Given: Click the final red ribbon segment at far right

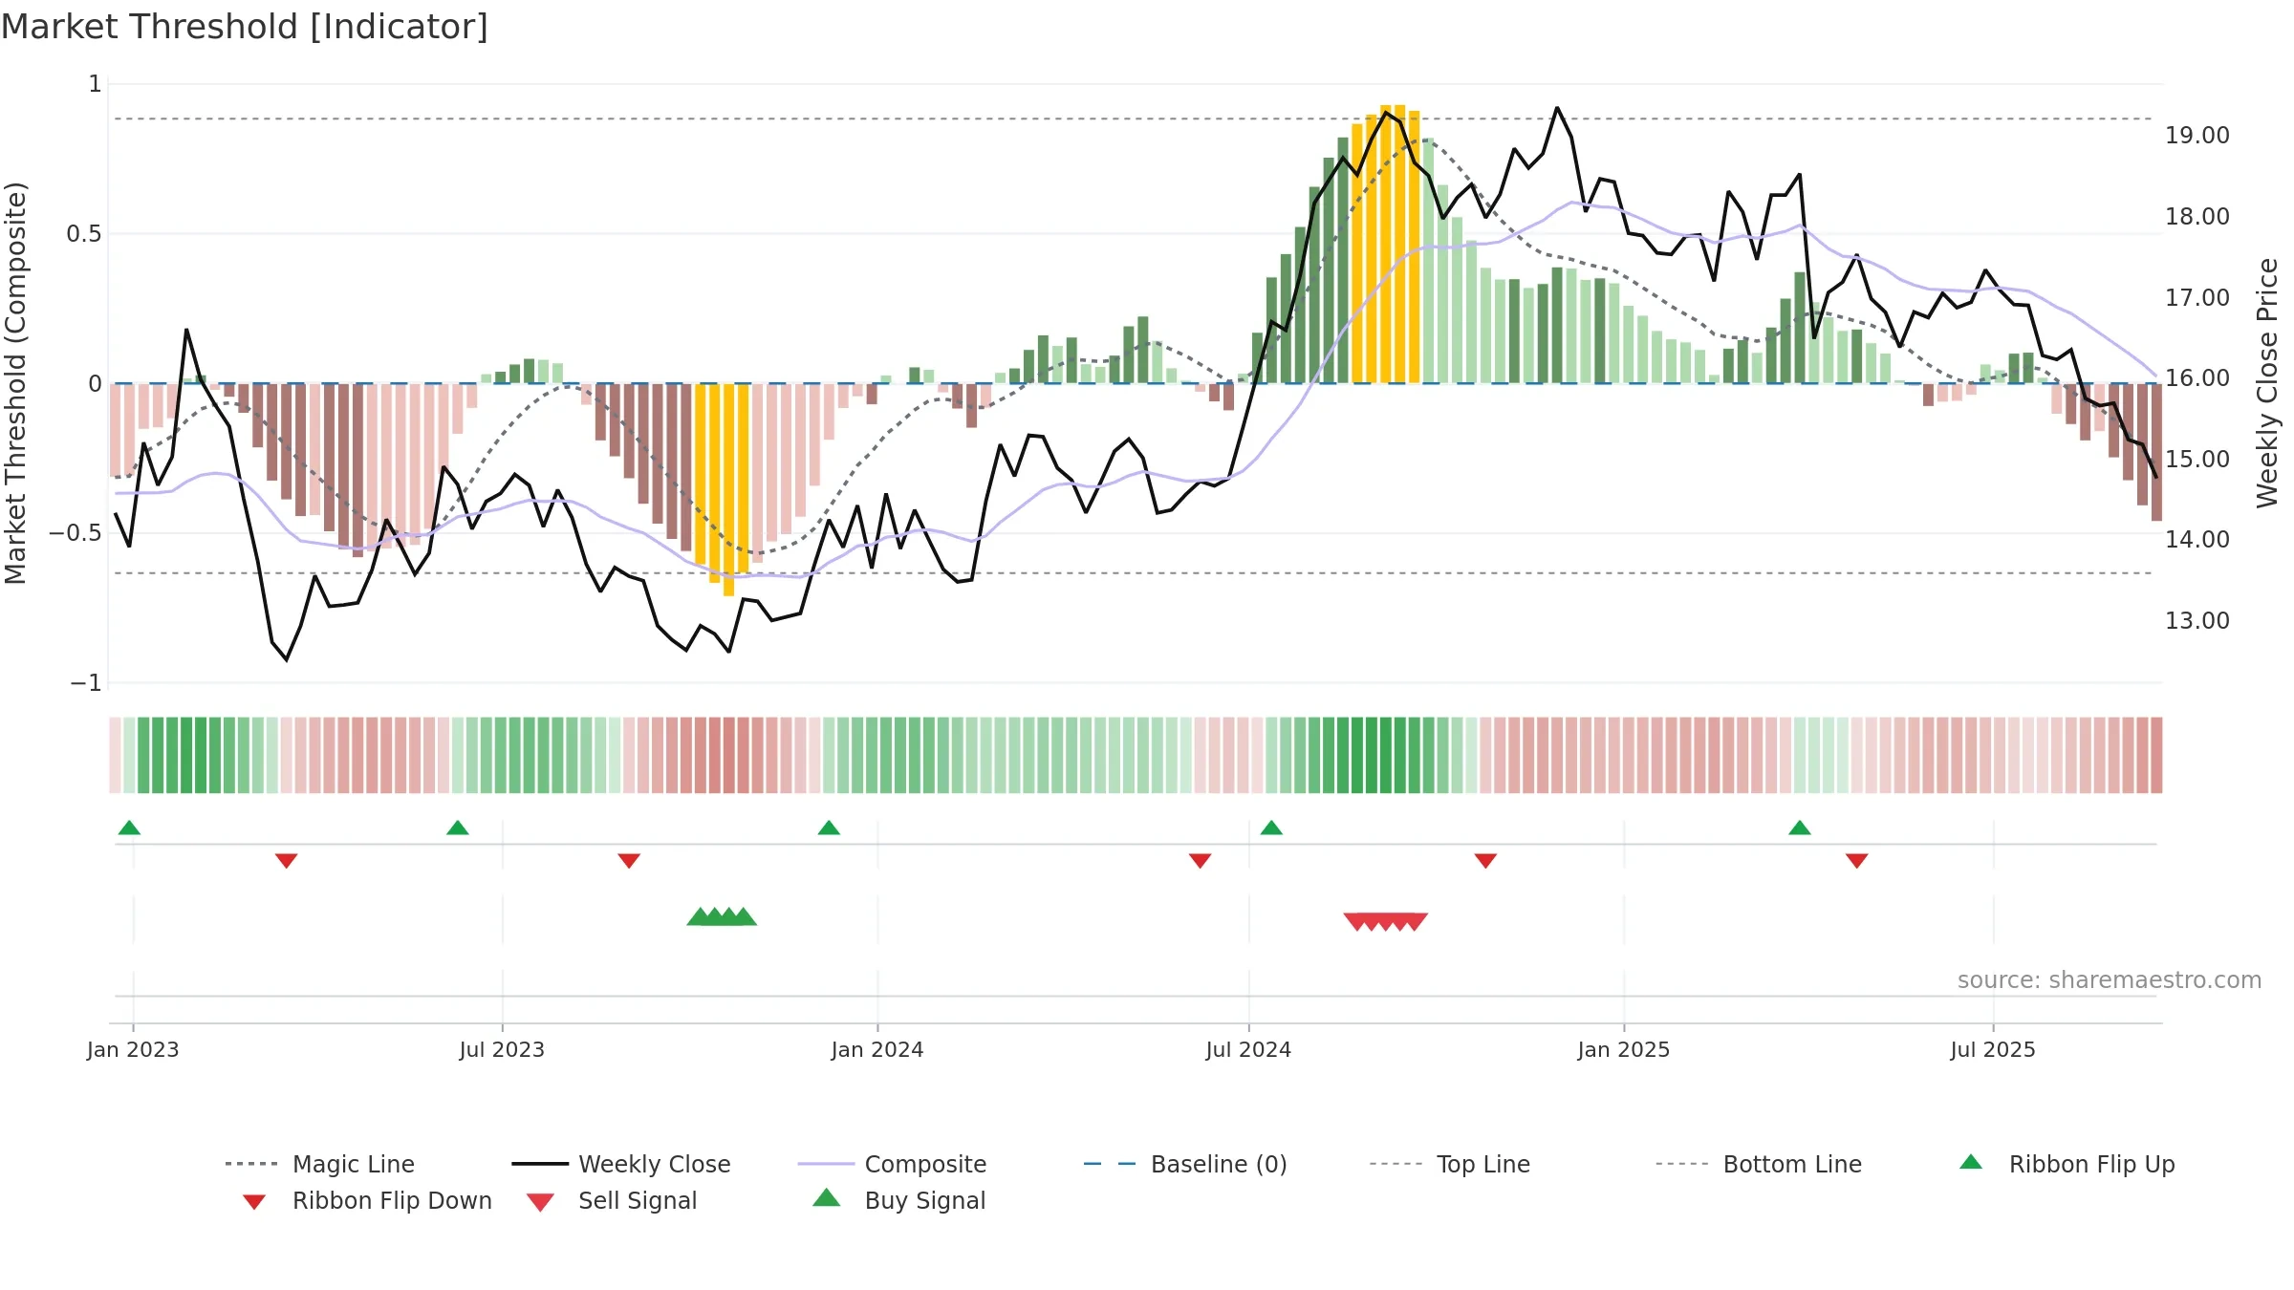Looking at the screenshot, I should [2156, 755].
